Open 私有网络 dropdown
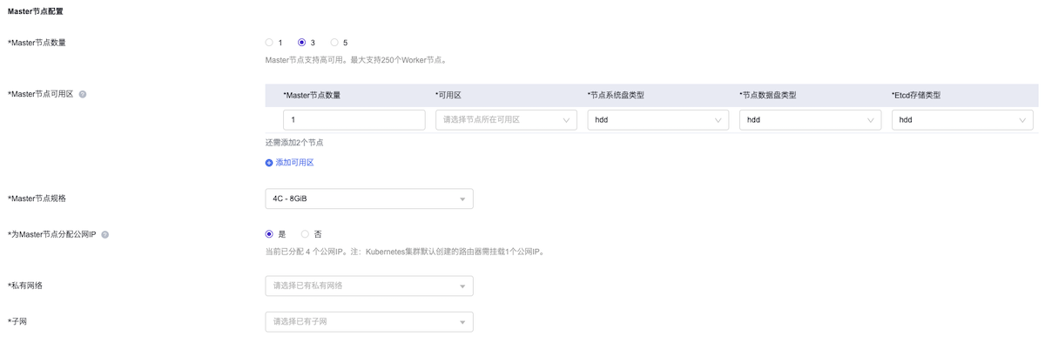The height and width of the screenshot is (343, 1045). 369,286
